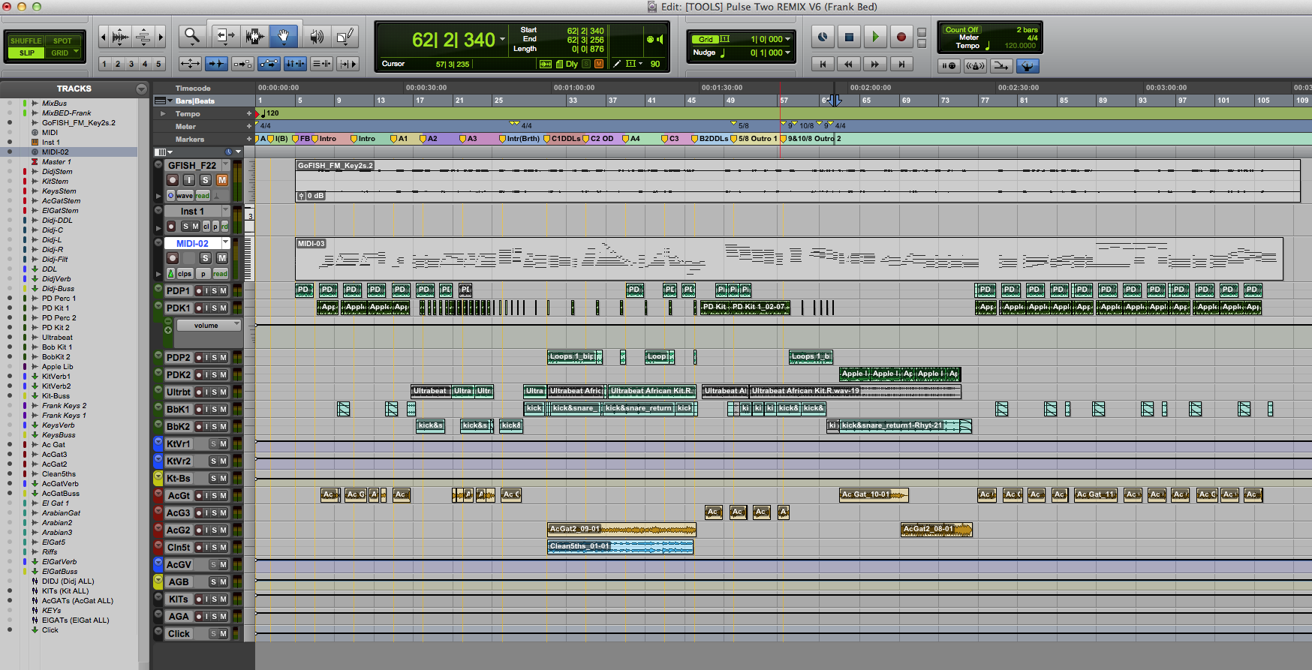
Task: Choose the Selector waveform tool
Action: 254,36
